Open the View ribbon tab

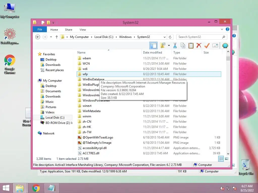pyautogui.click(x=83, y=30)
